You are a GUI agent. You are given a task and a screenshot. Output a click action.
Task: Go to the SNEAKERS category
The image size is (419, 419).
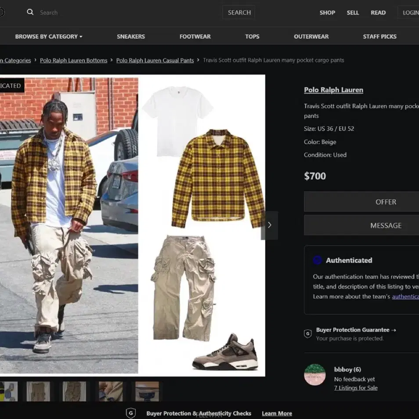tap(131, 36)
